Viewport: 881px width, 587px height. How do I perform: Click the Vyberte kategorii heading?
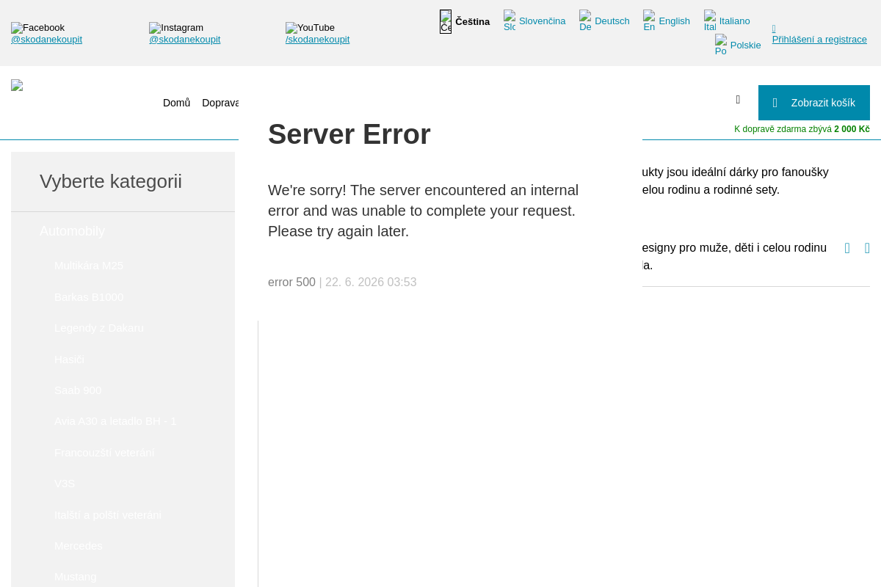click(x=111, y=181)
